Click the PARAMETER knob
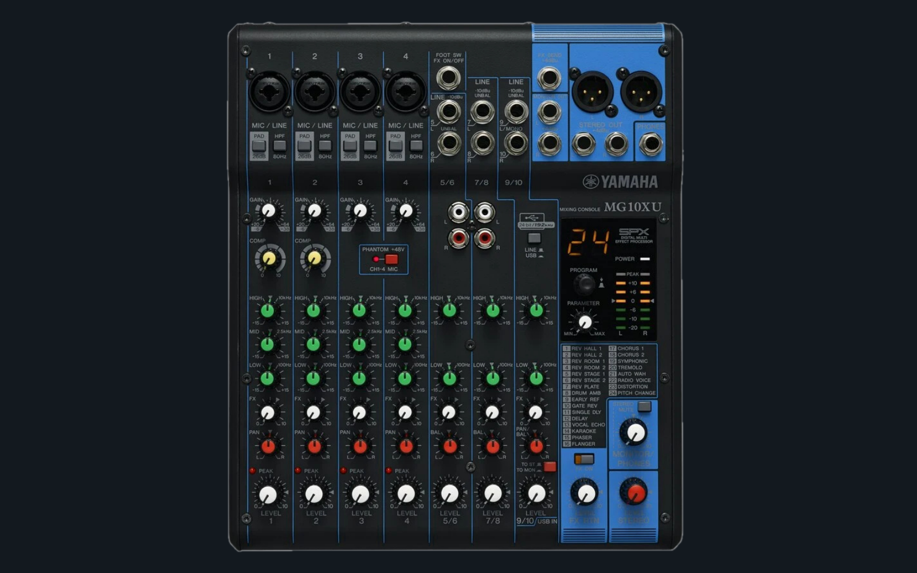917x573 pixels. tap(585, 322)
